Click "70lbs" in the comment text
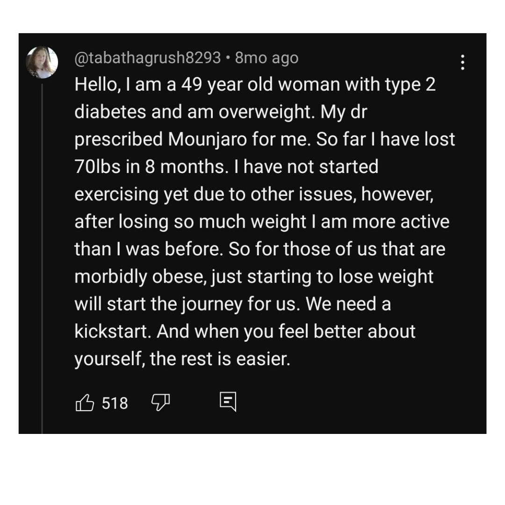The image size is (505, 505). pyautogui.click(x=96, y=167)
